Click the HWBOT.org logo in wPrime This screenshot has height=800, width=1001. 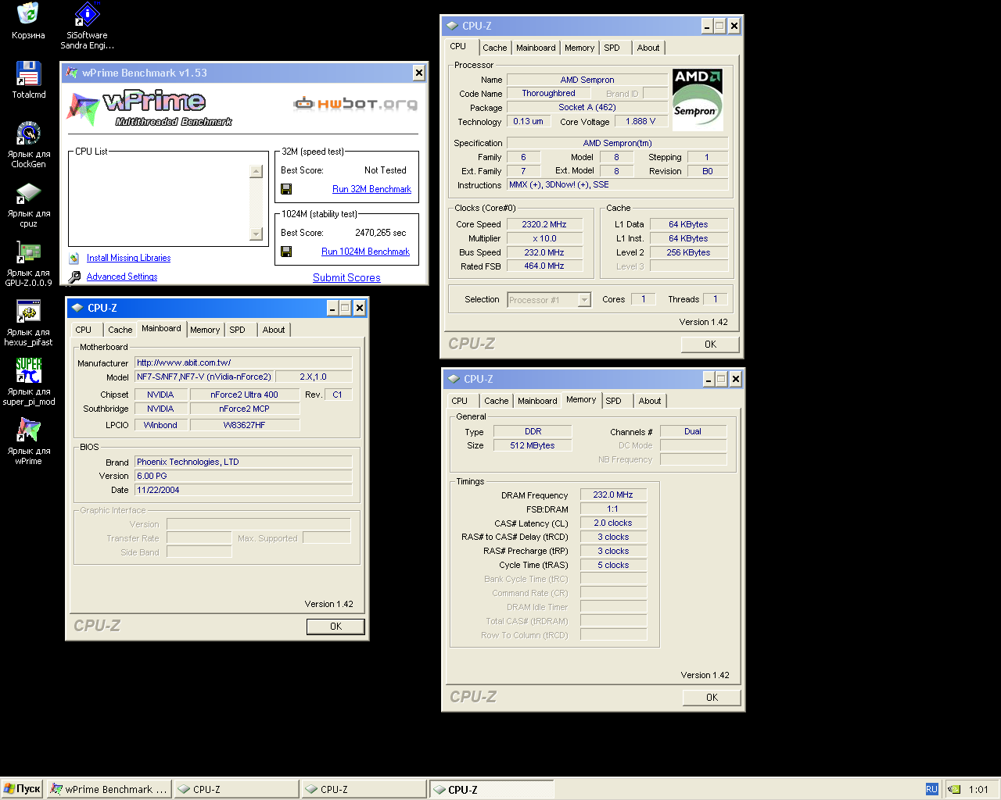pyautogui.click(x=355, y=103)
